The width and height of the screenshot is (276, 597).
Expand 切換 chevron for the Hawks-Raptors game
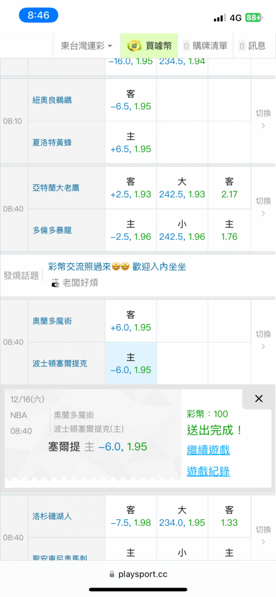coord(263,208)
